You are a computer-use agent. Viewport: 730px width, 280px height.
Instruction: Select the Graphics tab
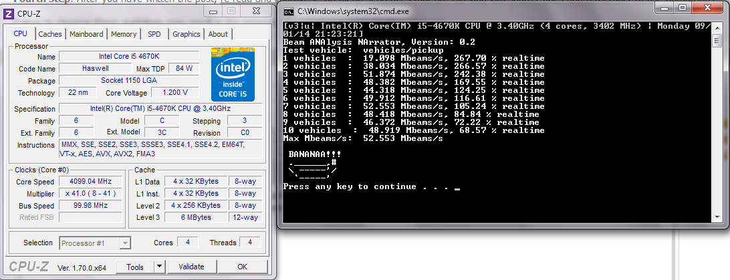point(187,34)
